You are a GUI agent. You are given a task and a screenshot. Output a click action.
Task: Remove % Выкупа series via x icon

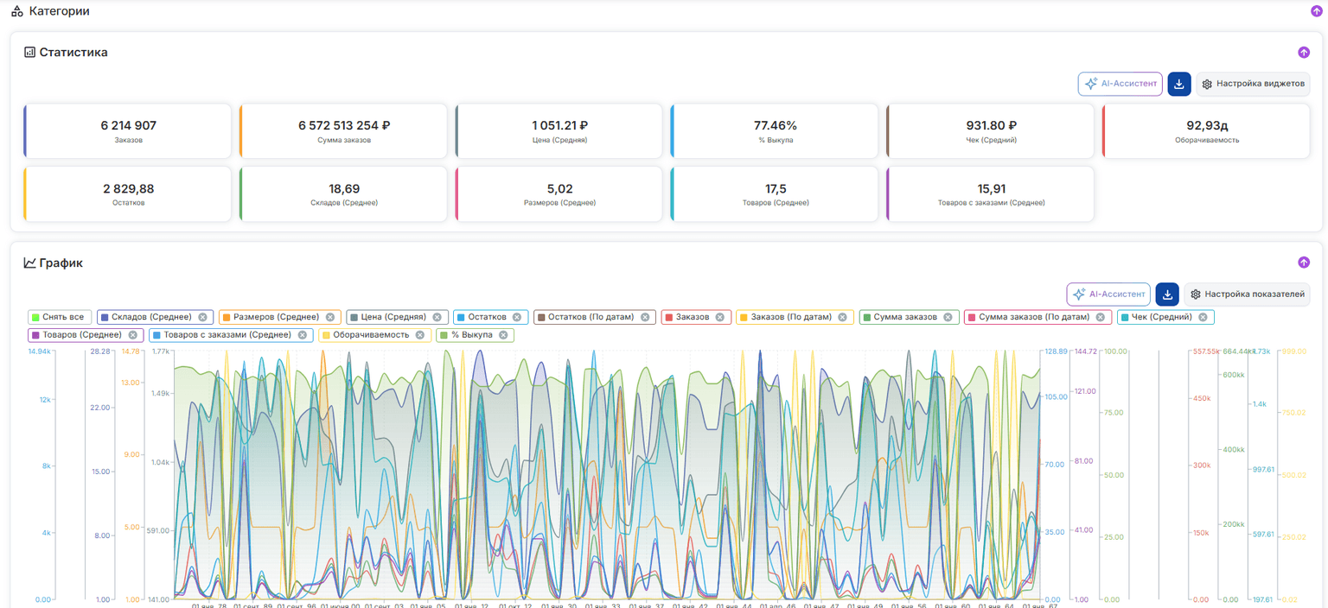(502, 334)
